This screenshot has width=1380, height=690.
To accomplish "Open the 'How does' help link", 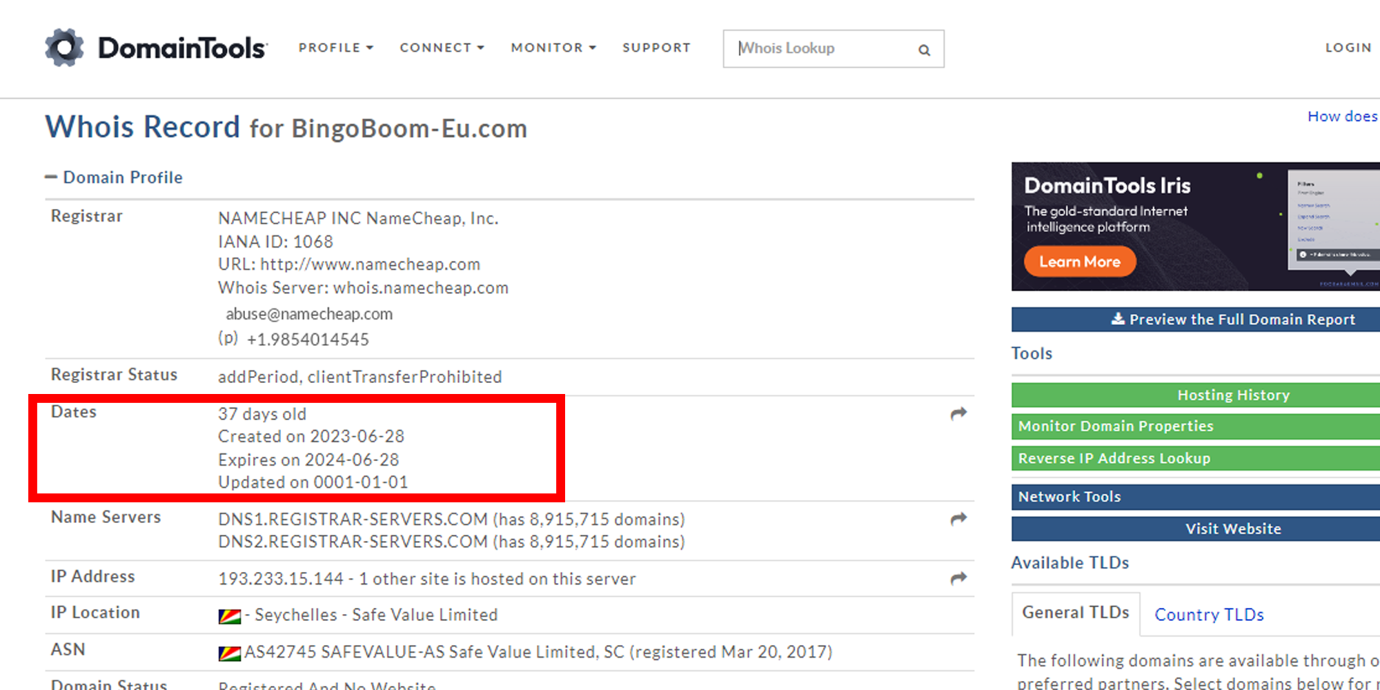I will click(1343, 116).
